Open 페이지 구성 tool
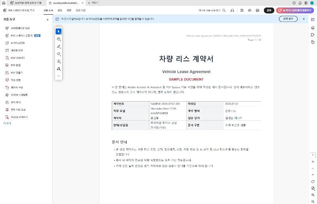 14,88
